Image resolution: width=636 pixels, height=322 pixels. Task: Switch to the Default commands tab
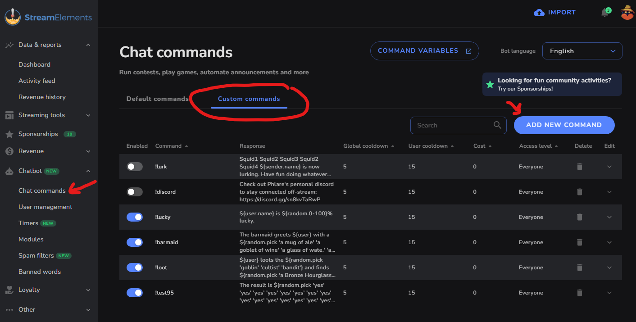[x=157, y=99]
